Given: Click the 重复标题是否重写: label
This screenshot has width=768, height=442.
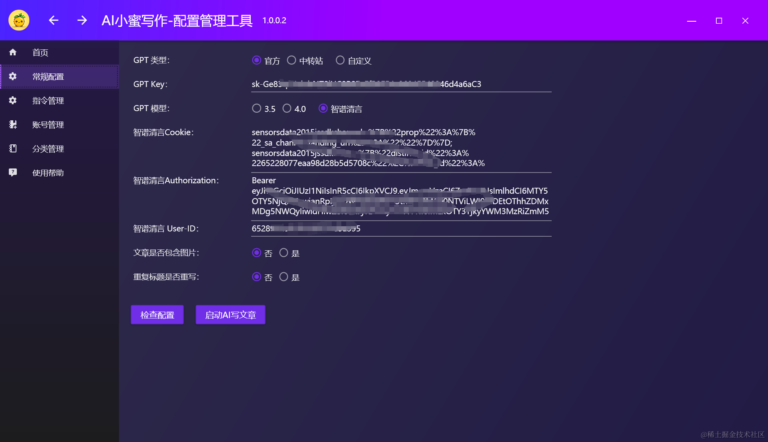Looking at the screenshot, I should tap(166, 277).
